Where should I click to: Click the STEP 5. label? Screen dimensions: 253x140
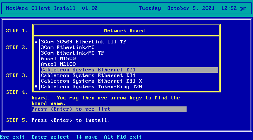(x=17, y=120)
